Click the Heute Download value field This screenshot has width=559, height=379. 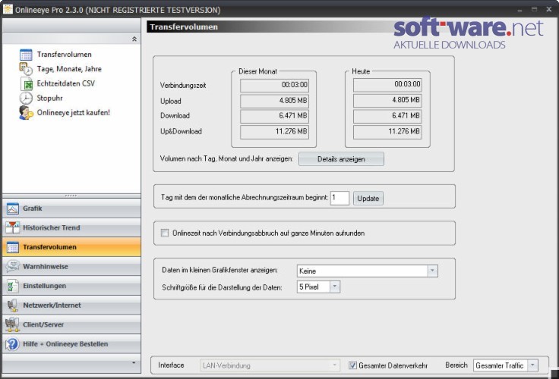pyautogui.click(x=387, y=116)
